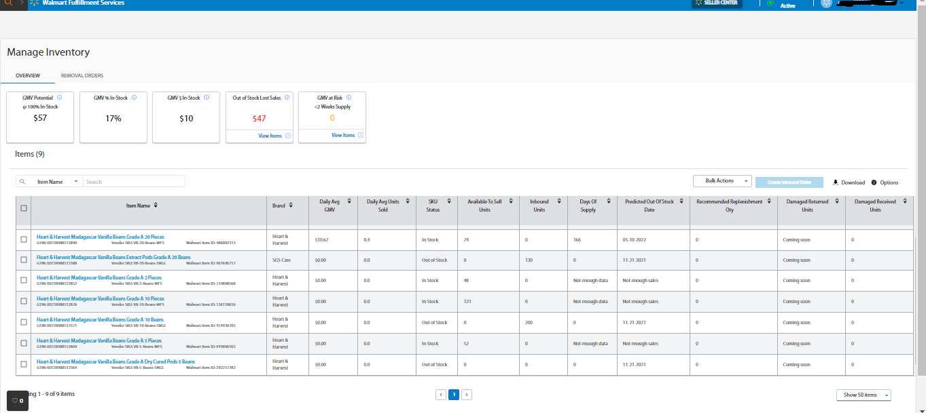Open the GMV % In-Stock info icon

pyautogui.click(x=134, y=98)
